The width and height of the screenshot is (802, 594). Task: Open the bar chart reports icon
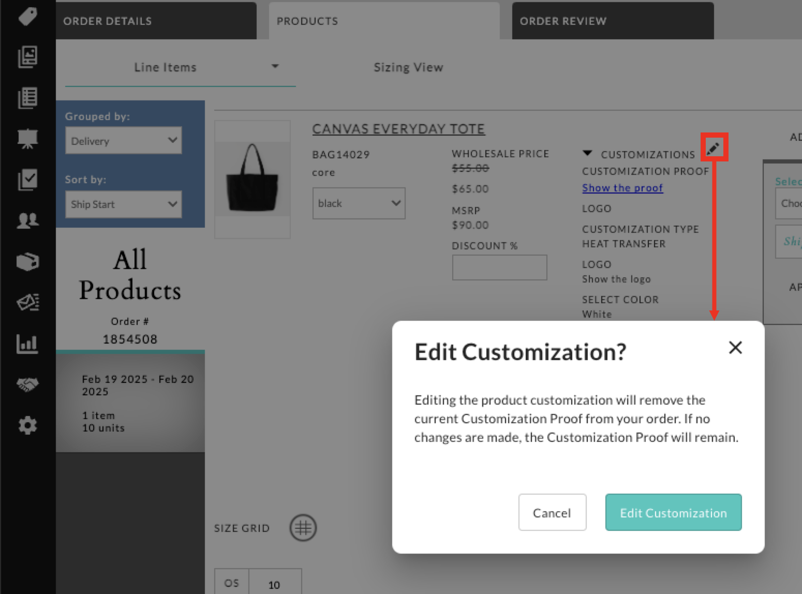(27, 344)
